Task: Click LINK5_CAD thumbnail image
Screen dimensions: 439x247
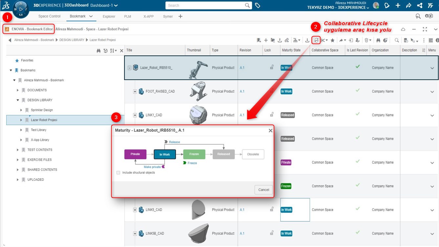Action: [199, 210]
